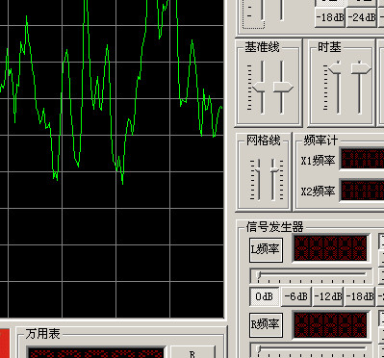Click the X2频率 red LED display
Image resolution: width=384 pixels, height=358 pixels.
pos(362,191)
